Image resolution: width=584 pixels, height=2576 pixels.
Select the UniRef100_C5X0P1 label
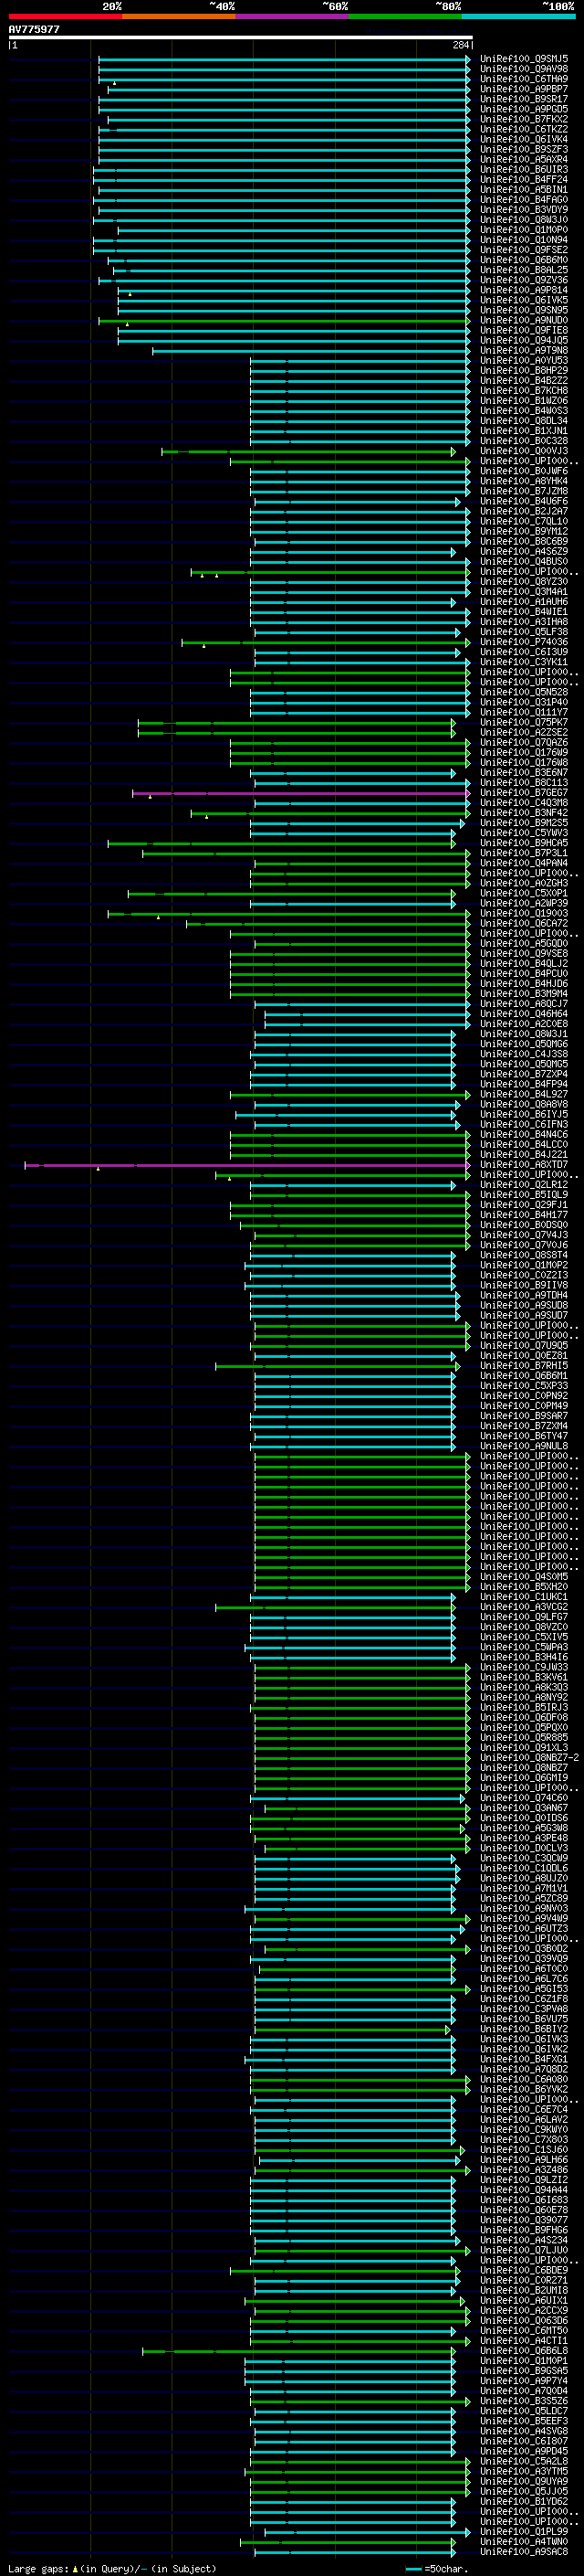(524, 893)
